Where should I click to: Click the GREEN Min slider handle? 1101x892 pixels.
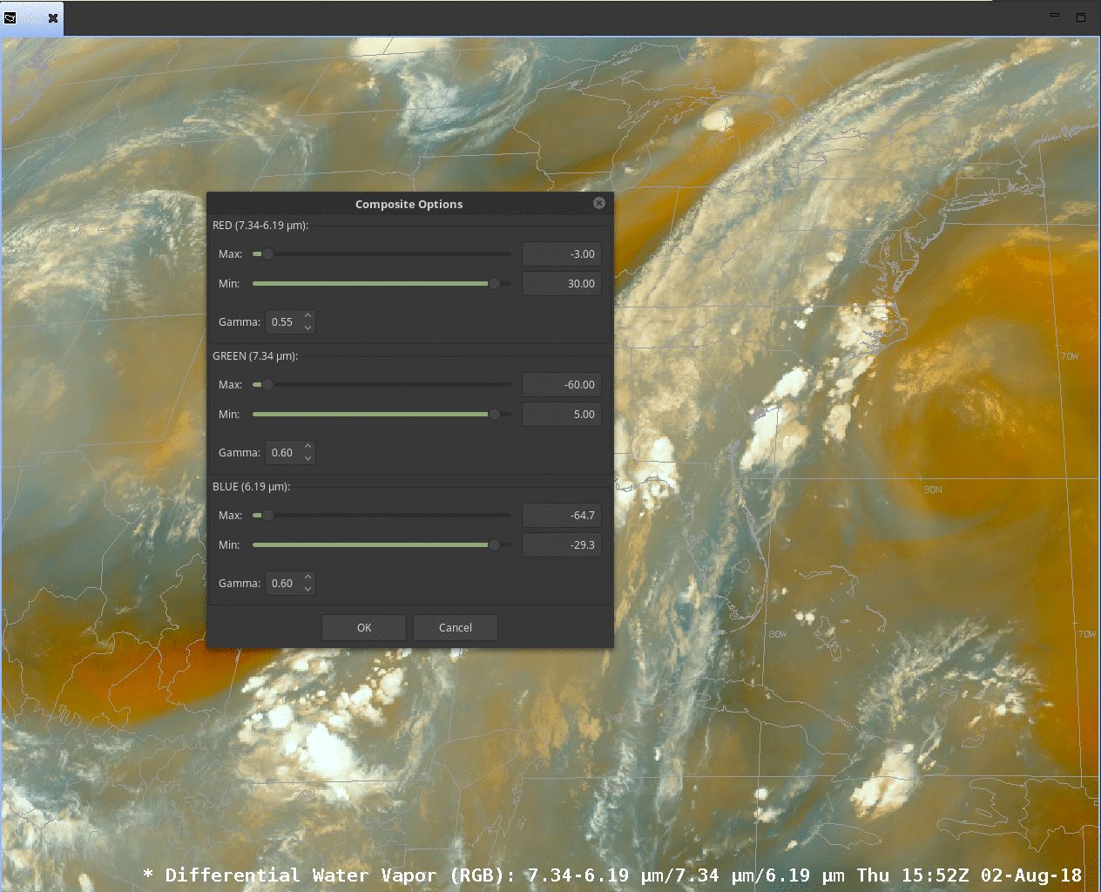[494, 415]
